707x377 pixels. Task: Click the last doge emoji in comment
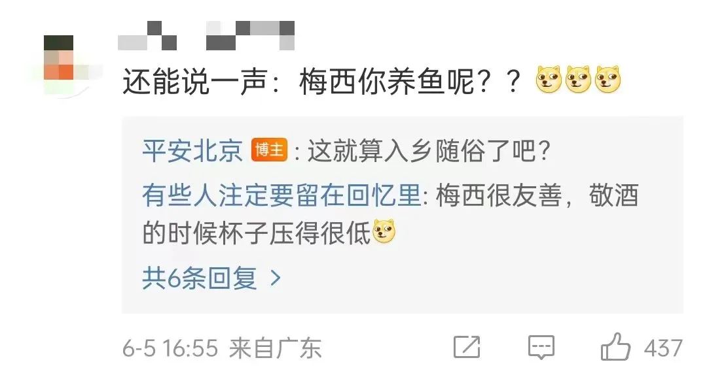[x=607, y=80]
